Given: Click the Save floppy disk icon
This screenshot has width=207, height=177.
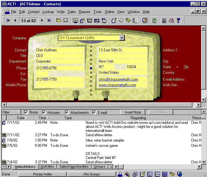Looking at the screenshot, I should (x=66, y=21).
